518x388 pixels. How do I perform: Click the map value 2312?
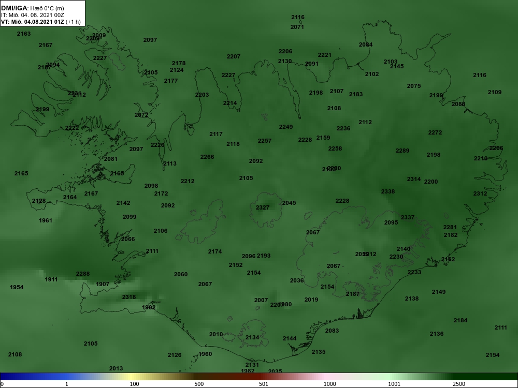pyautogui.click(x=480, y=193)
